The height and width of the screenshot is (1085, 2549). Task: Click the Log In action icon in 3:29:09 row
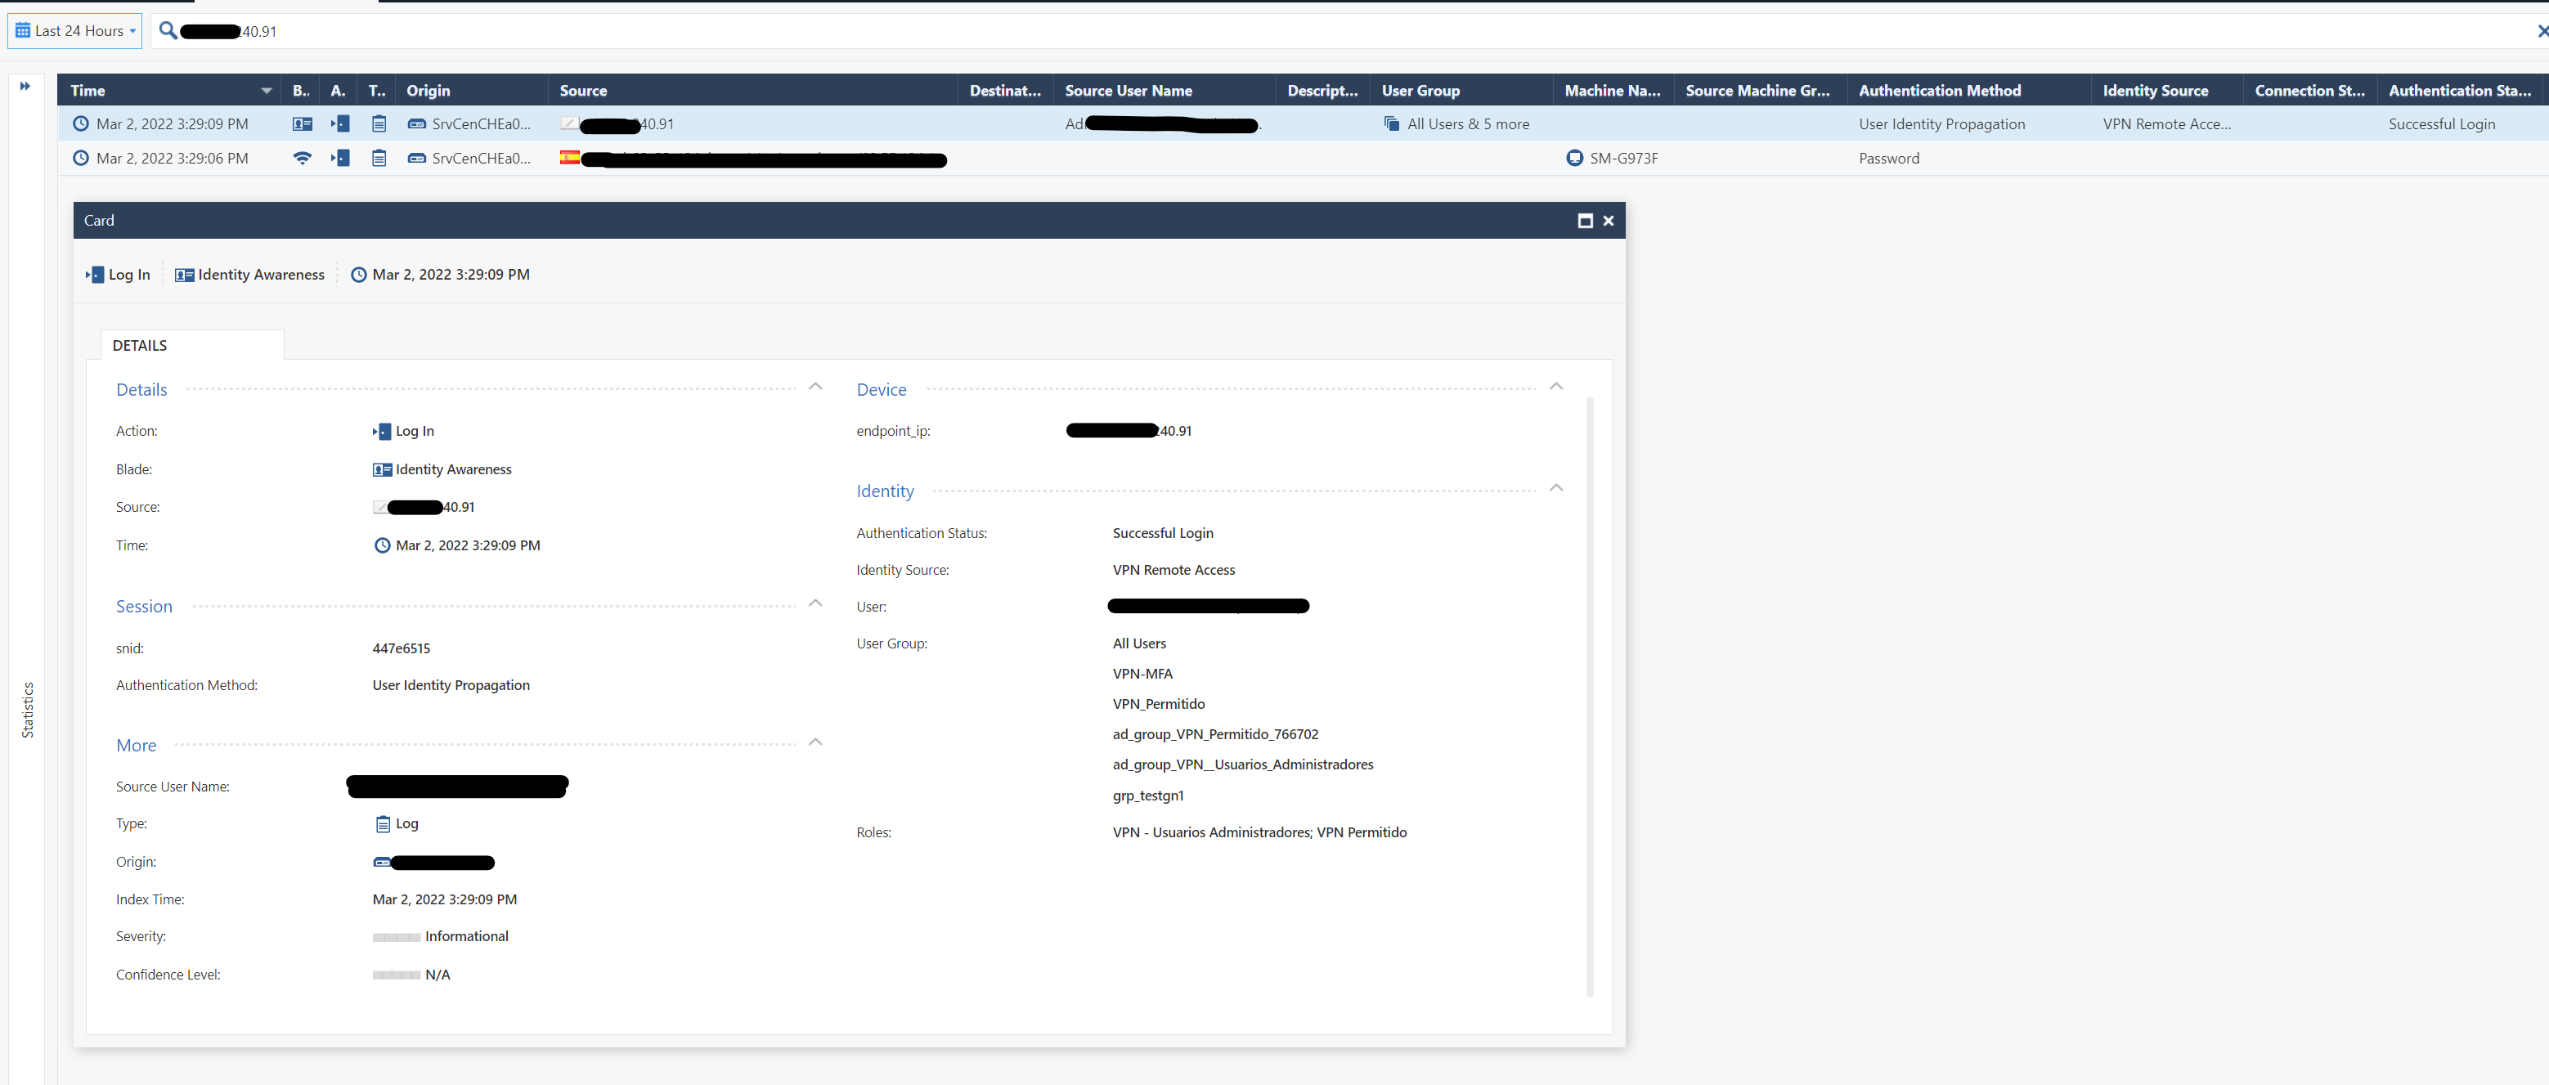point(340,123)
